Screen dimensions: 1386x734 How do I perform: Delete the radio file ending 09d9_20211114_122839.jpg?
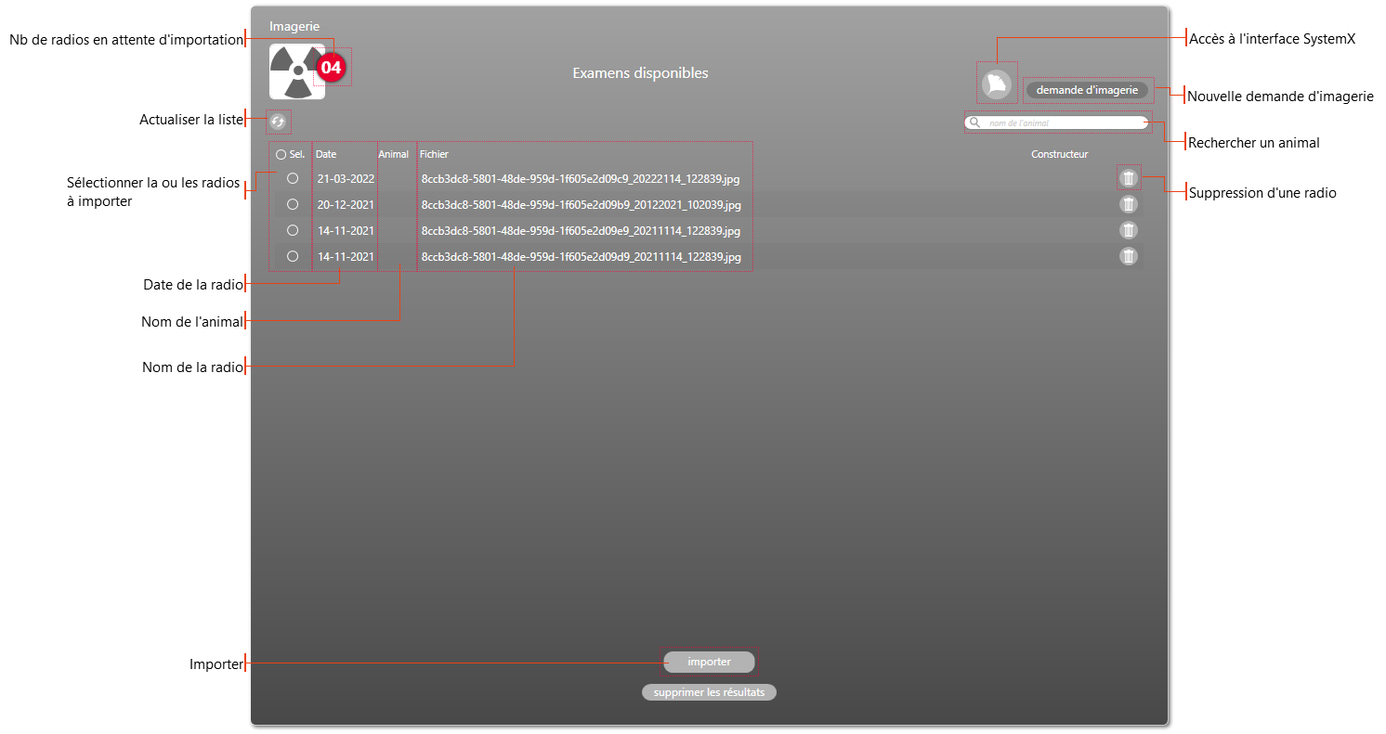click(x=1128, y=256)
